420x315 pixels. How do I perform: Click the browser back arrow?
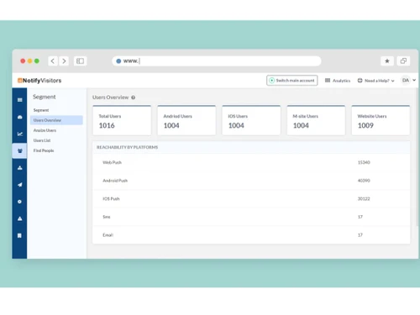(53, 60)
